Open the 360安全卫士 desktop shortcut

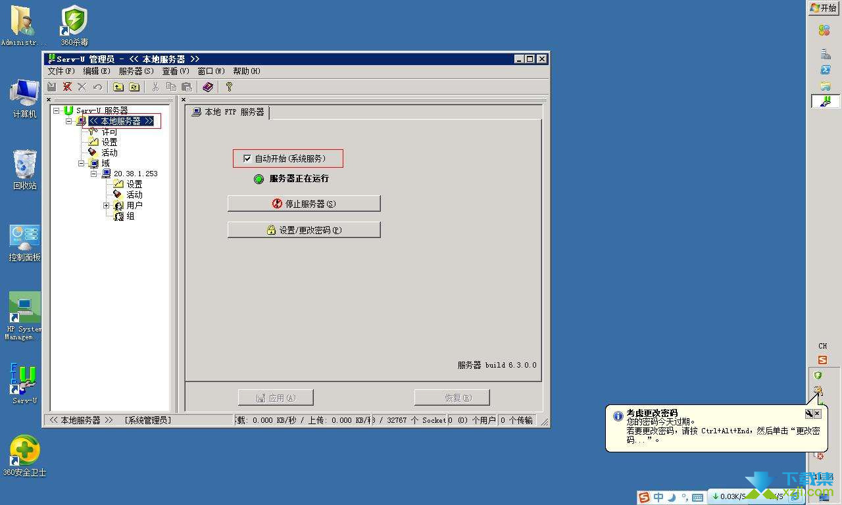[x=24, y=455]
